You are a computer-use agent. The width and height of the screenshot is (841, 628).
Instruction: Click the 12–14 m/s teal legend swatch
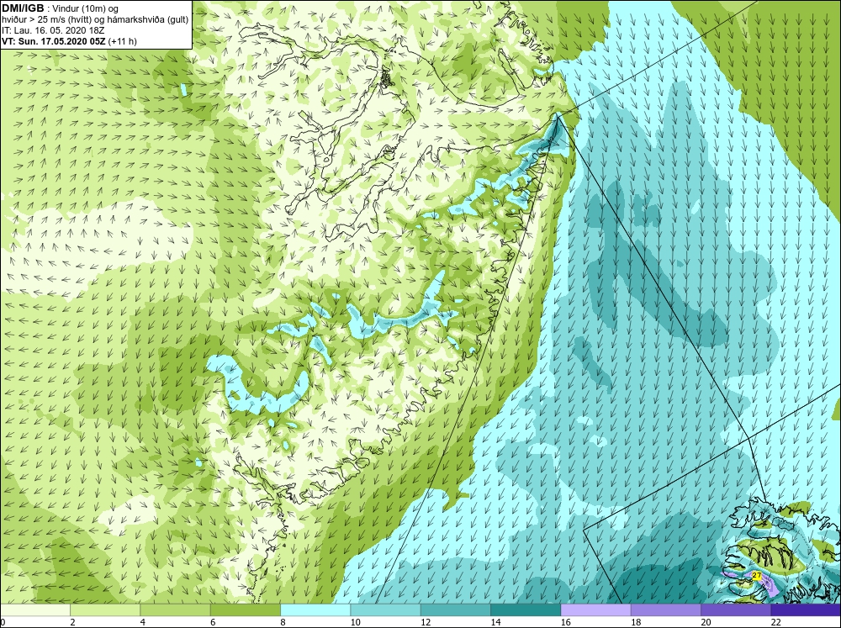(455, 610)
